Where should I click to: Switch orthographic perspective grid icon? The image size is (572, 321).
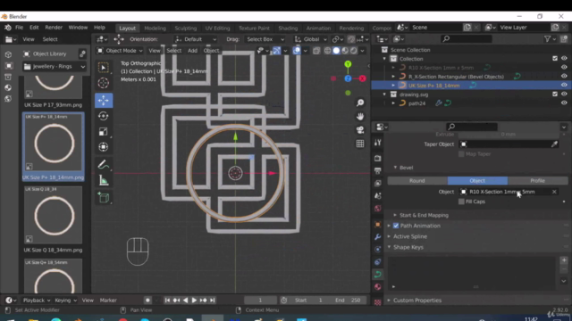(x=360, y=144)
